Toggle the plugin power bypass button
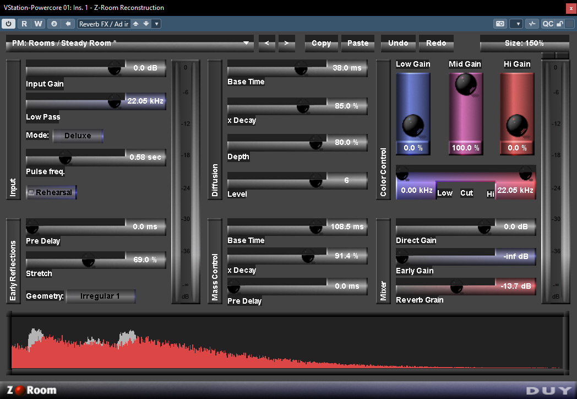This screenshot has height=399, width=577. click(x=8, y=24)
